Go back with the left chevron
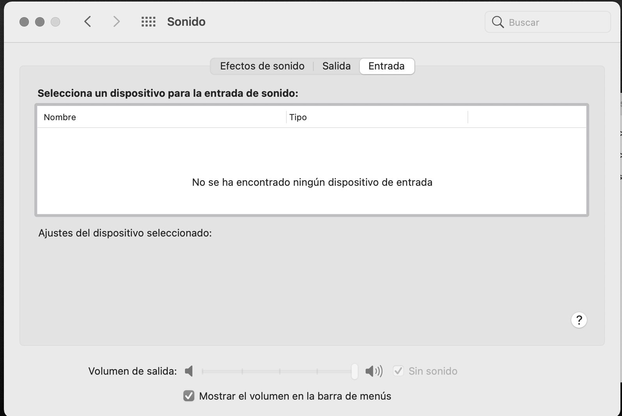Screen dimensions: 622x416 pos(88,21)
